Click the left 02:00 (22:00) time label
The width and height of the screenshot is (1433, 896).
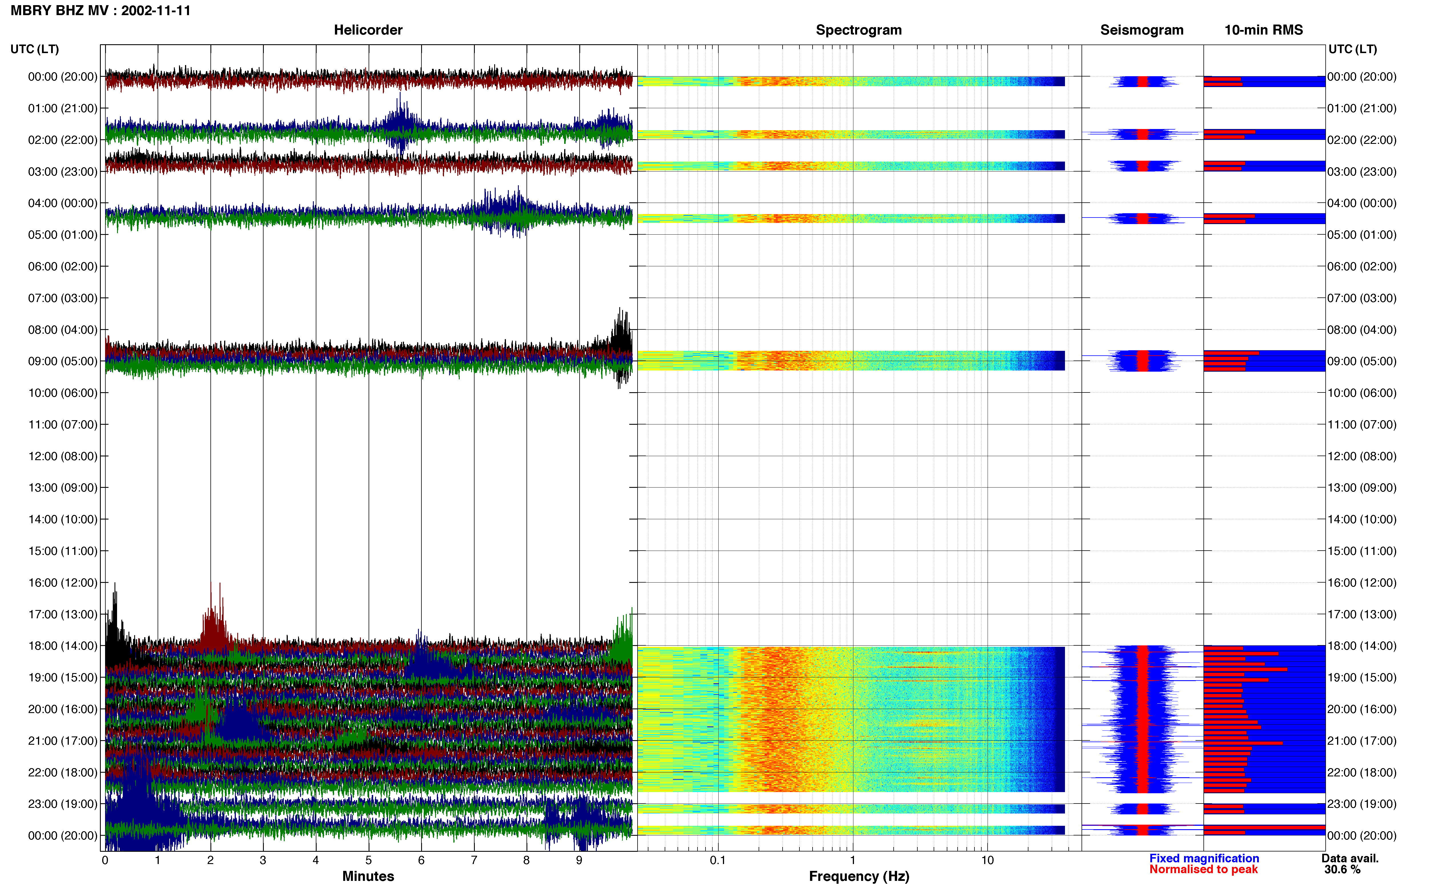62,140
